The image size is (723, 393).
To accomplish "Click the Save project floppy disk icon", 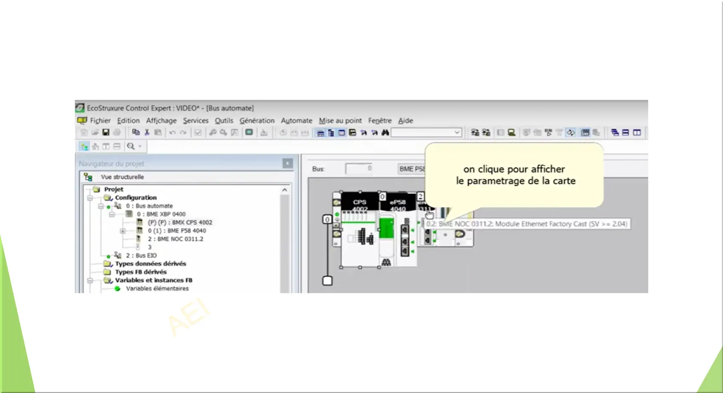I will 106,133.
